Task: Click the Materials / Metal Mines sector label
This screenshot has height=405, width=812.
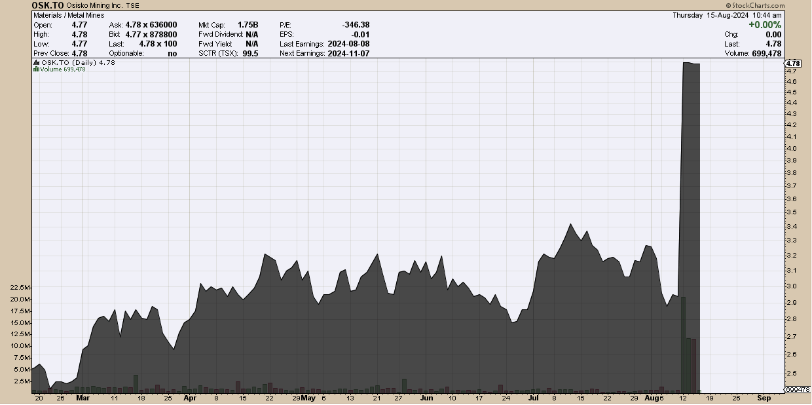Action: pyautogui.click(x=69, y=15)
